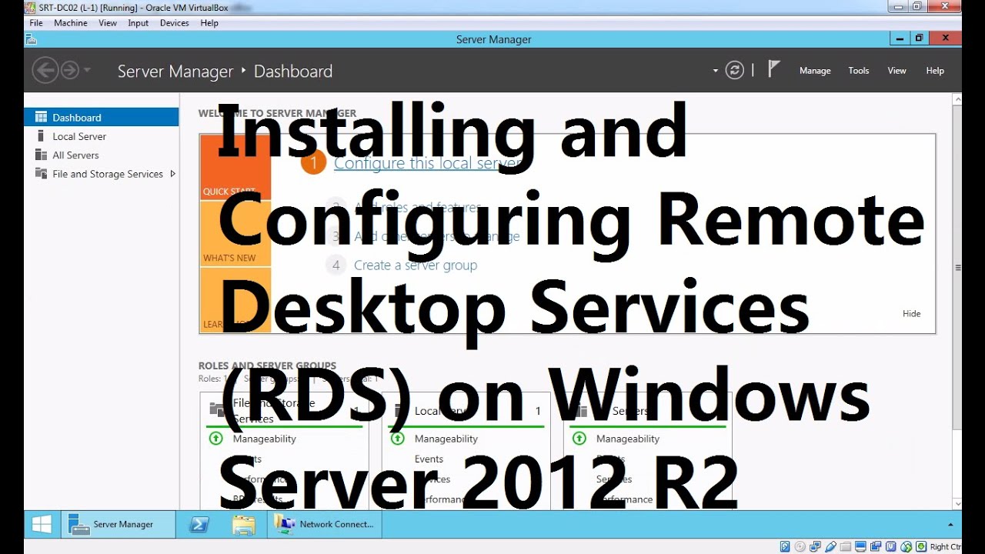
Task: Click the VirtualBox hard disk status icon
Action: (785, 547)
